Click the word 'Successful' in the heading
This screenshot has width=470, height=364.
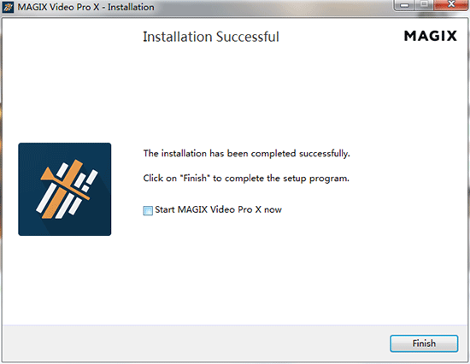click(248, 37)
